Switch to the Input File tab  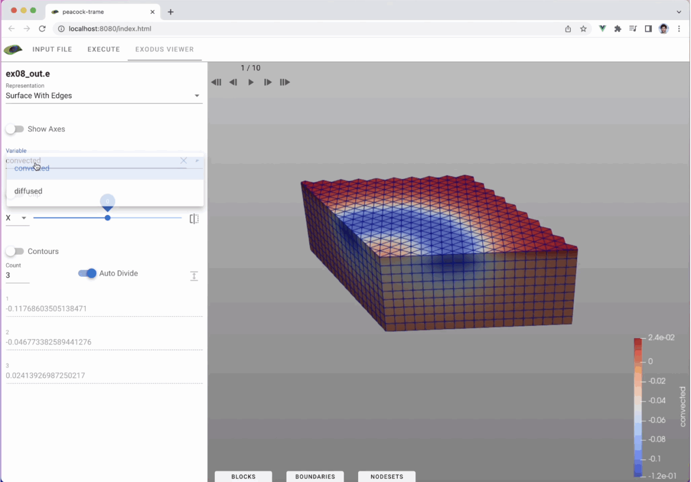tap(52, 49)
